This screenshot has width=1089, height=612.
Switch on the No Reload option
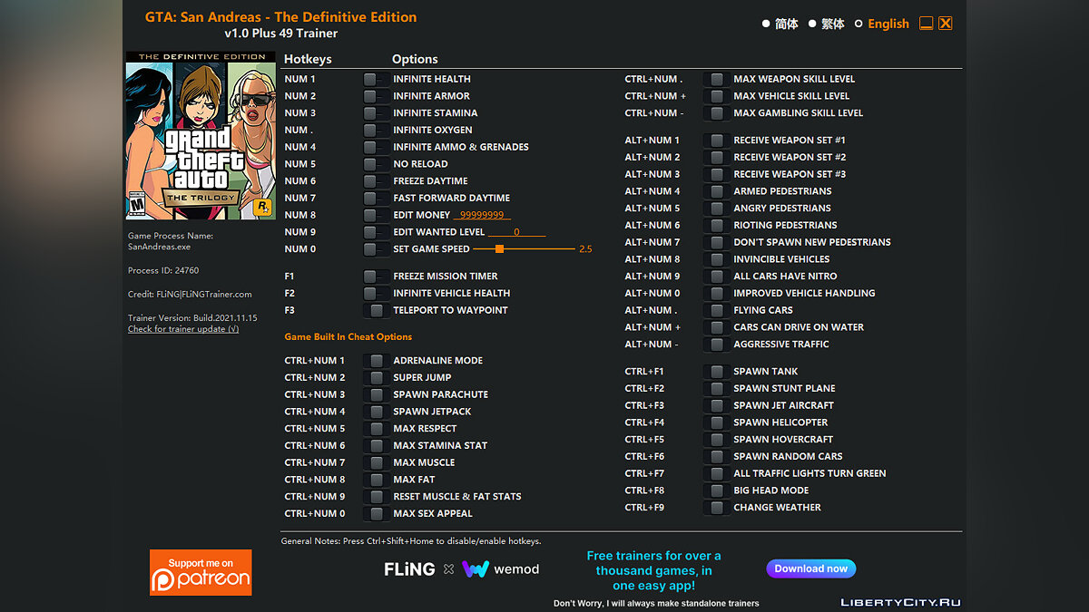[x=376, y=164]
